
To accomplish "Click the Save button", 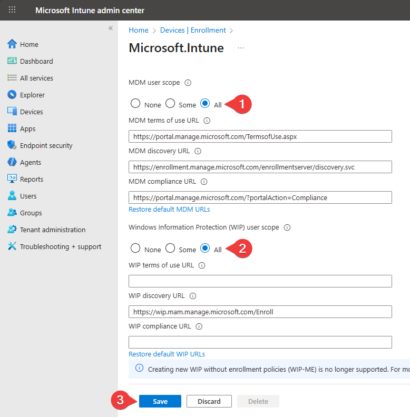I will 160,401.
